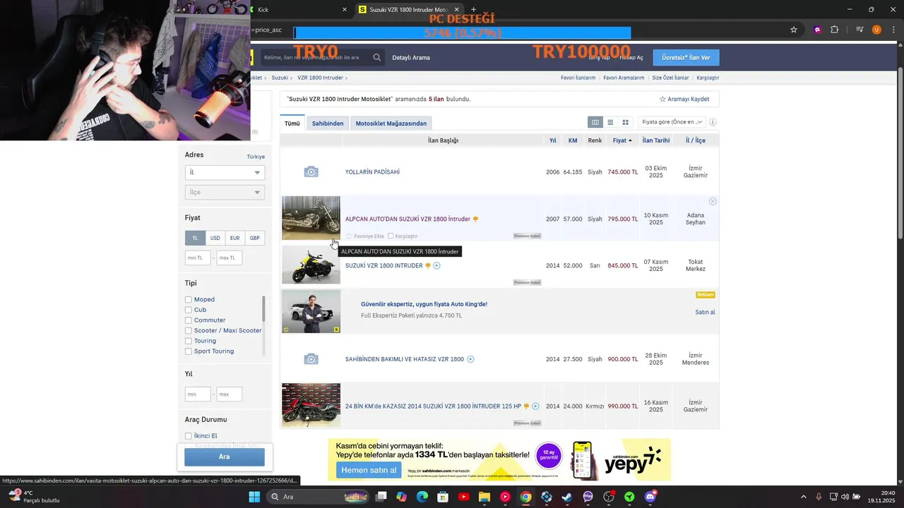This screenshot has height=508, width=904.
Task: Open File Explorer from the taskbar
Action: pyautogui.click(x=484, y=497)
